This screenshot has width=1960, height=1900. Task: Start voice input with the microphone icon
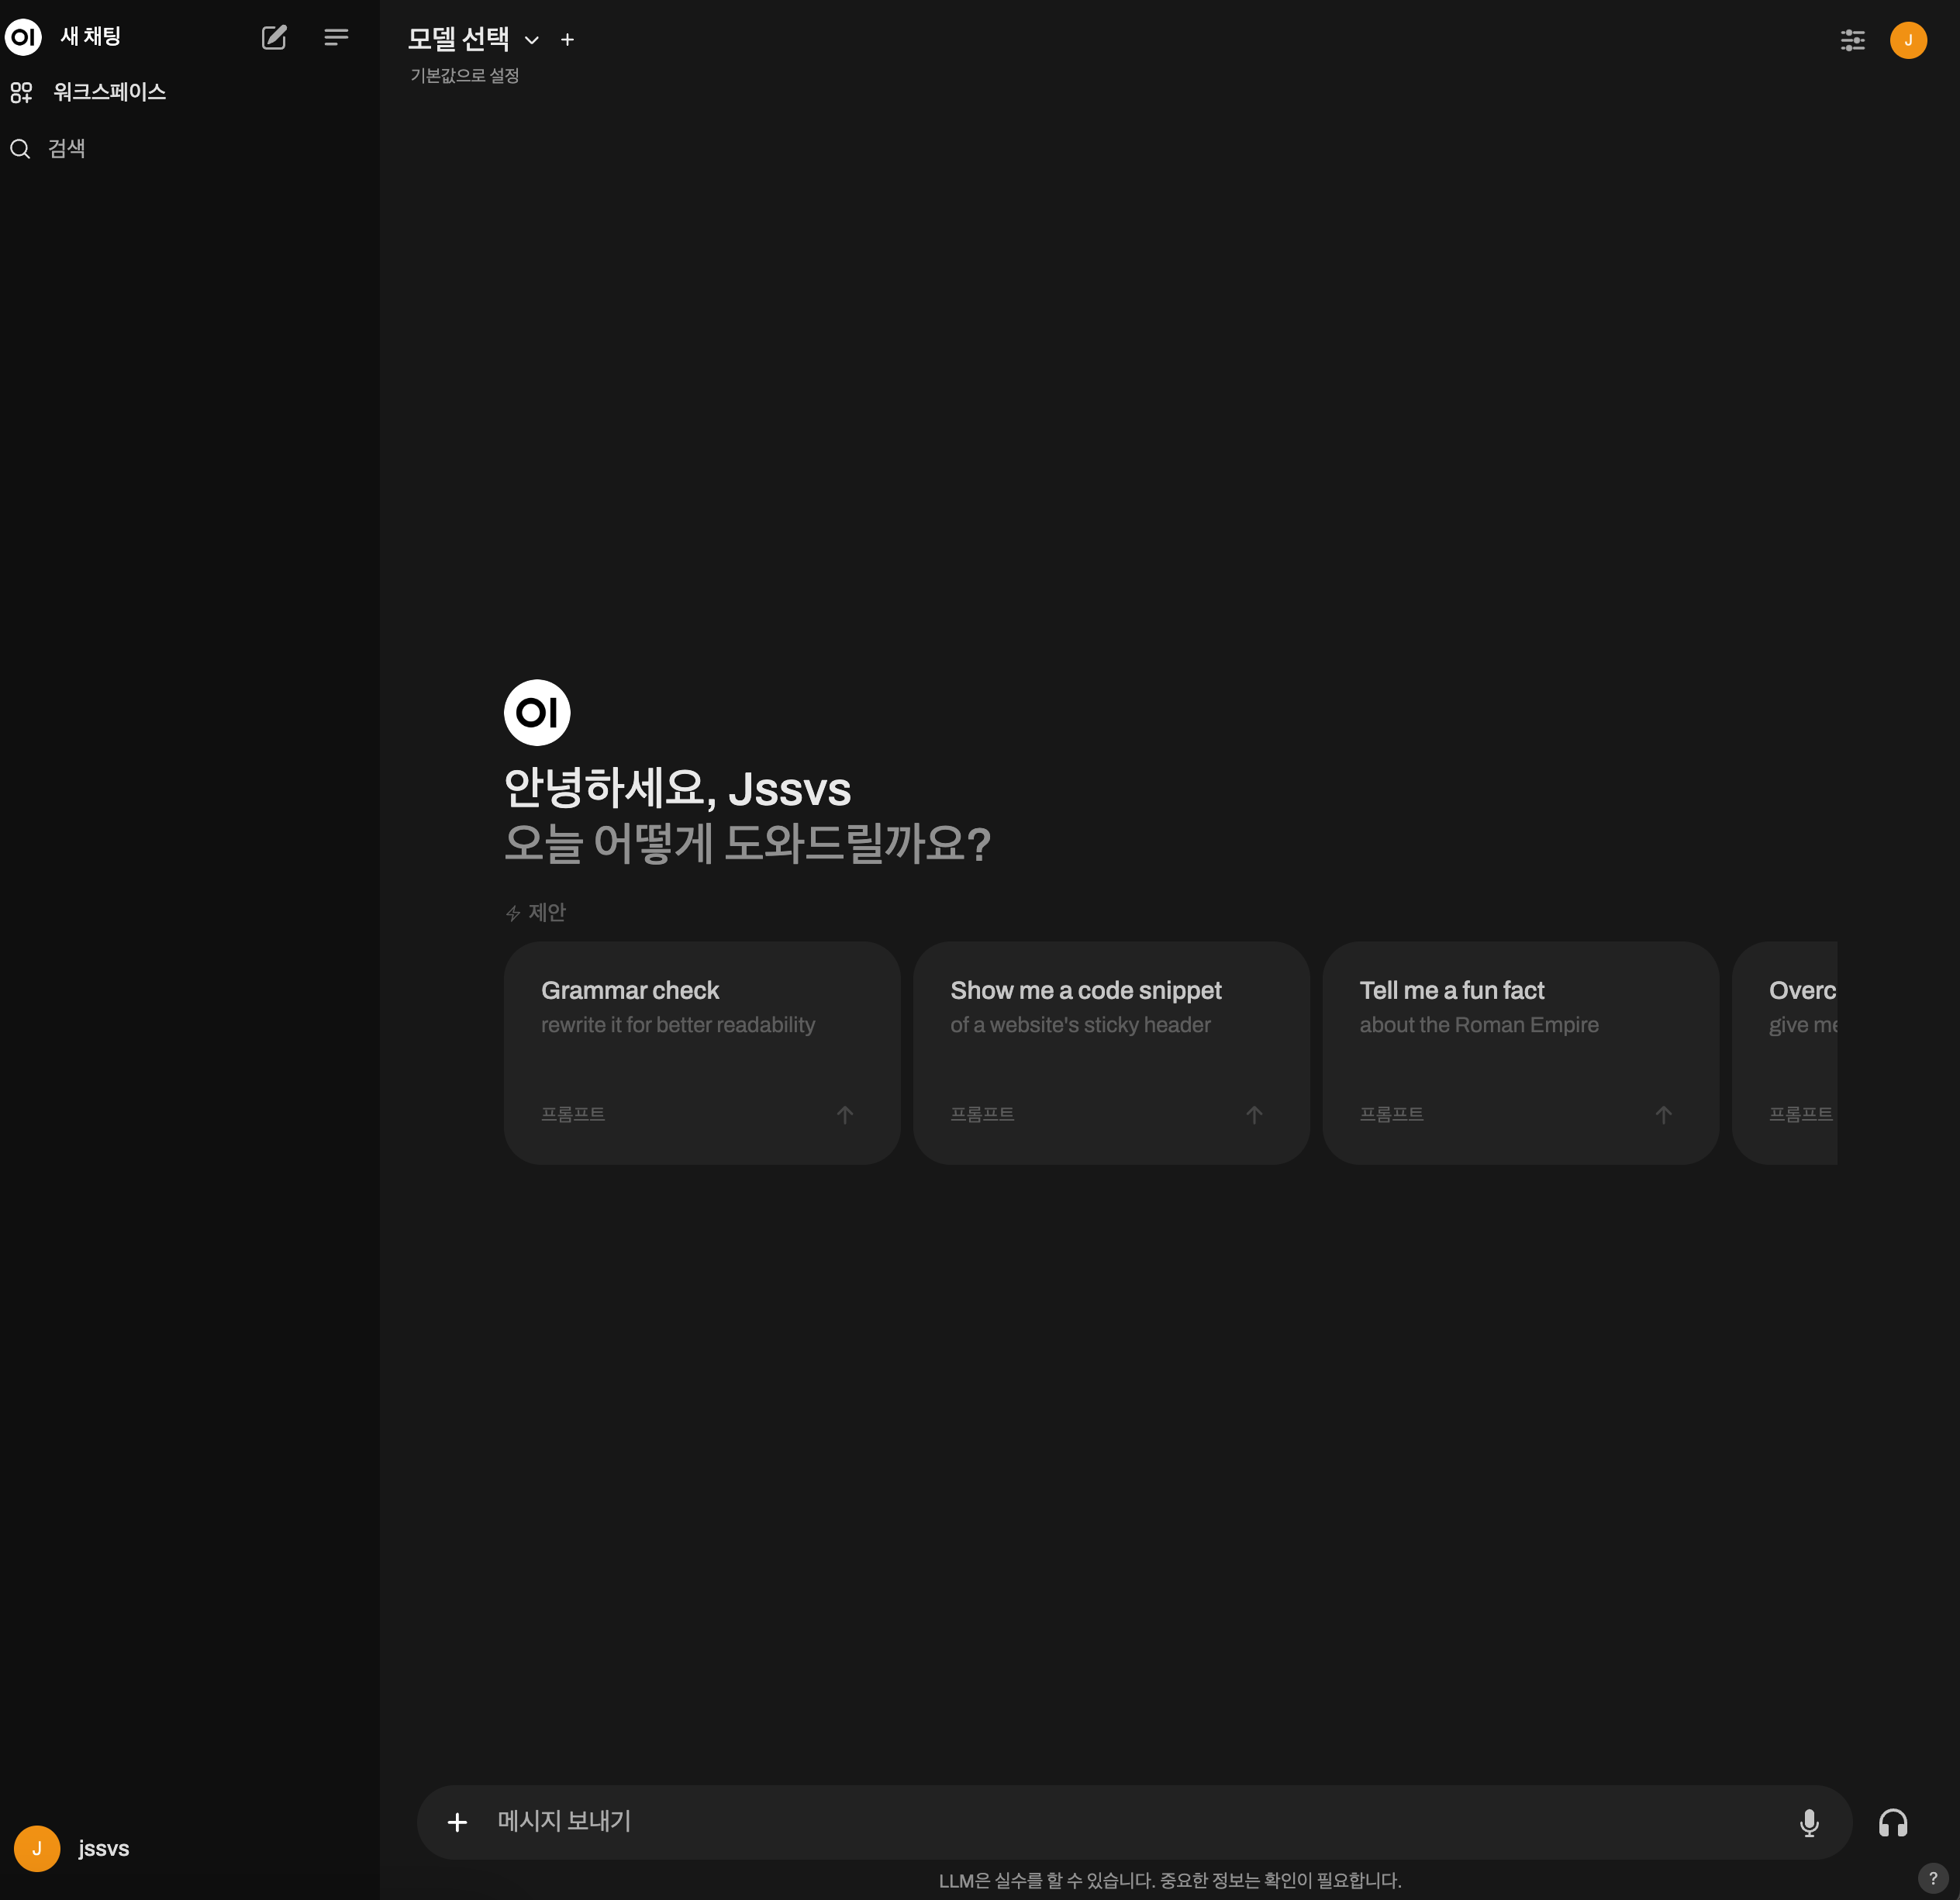pyautogui.click(x=1808, y=1822)
